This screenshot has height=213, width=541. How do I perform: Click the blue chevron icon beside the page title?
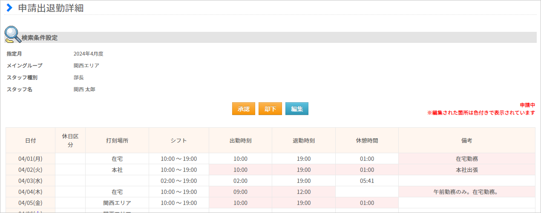pyautogui.click(x=9, y=8)
